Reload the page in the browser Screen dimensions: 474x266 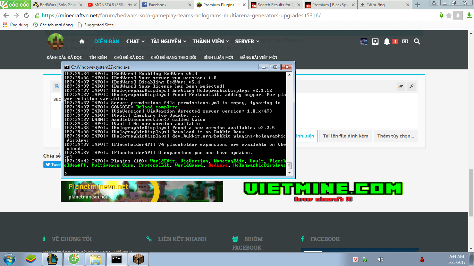(26, 16)
